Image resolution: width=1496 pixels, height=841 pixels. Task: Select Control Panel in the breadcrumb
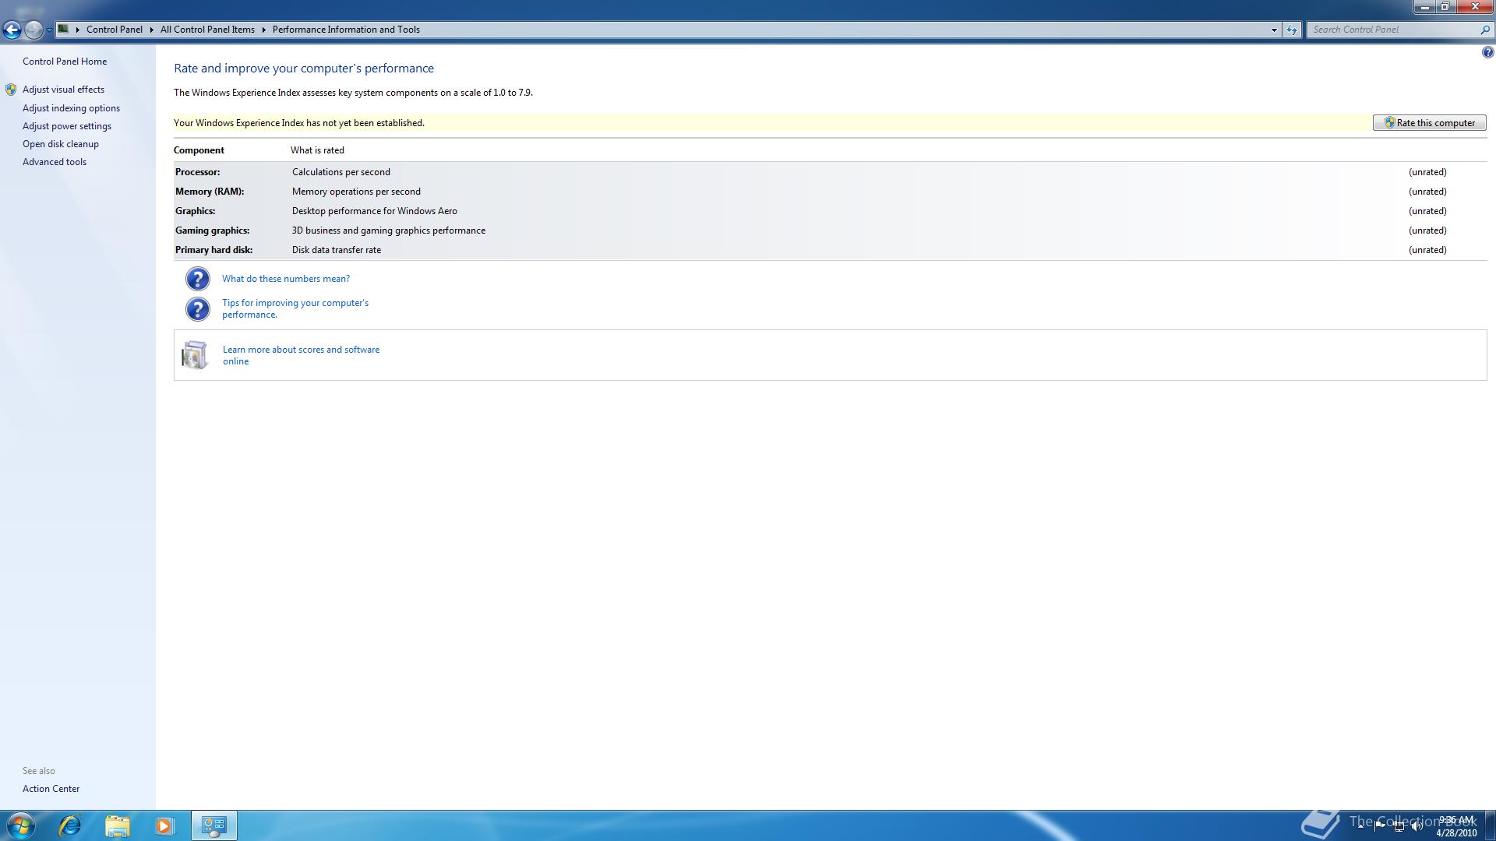click(x=115, y=30)
